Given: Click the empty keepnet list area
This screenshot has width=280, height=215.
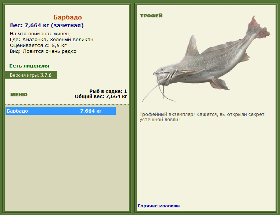Looking at the screenshot, I should click(x=67, y=163).
